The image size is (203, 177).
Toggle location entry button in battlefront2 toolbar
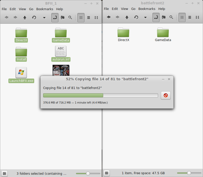(x=156, y=17)
